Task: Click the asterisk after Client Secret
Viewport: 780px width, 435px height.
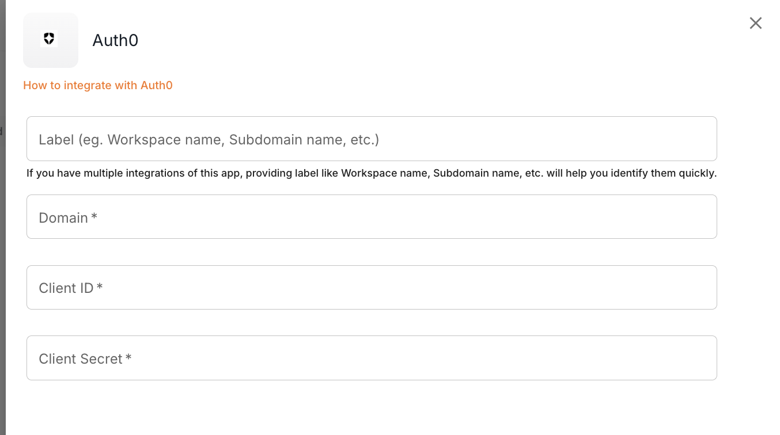Action: pyautogui.click(x=128, y=358)
